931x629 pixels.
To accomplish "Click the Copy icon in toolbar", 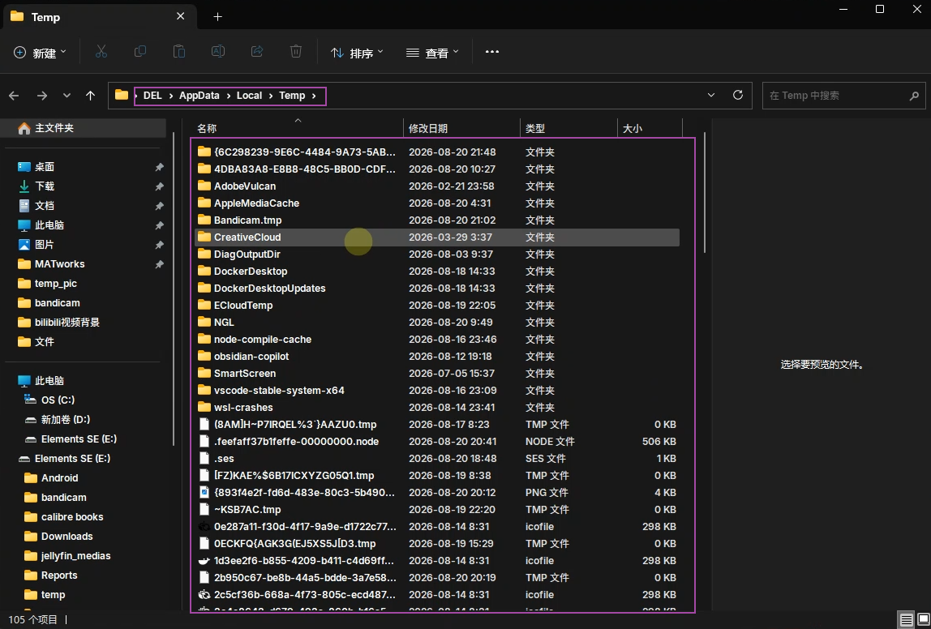I will (140, 52).
